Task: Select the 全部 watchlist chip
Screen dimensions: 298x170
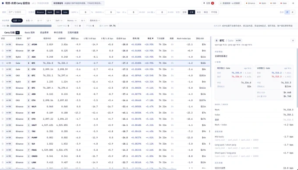Action: 17,21
